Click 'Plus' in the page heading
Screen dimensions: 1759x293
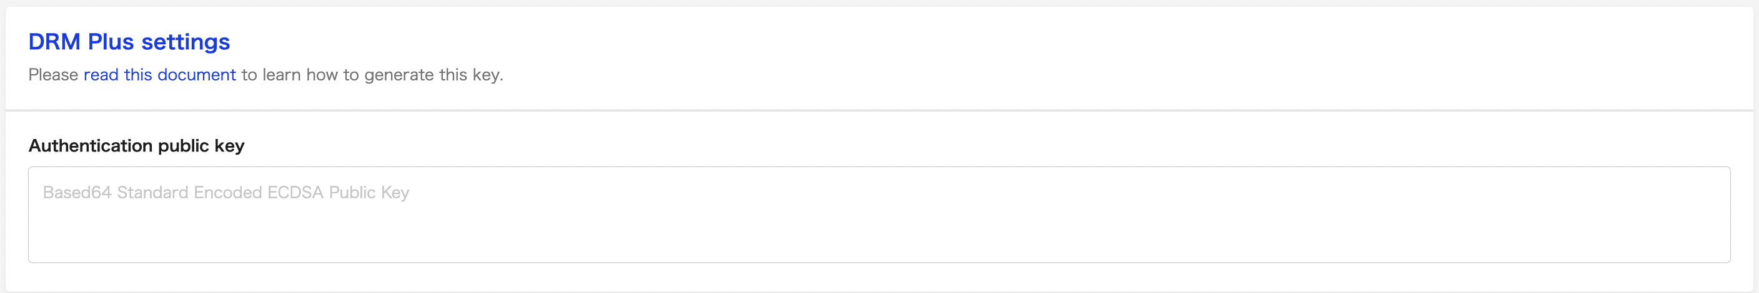pos(111,42)
